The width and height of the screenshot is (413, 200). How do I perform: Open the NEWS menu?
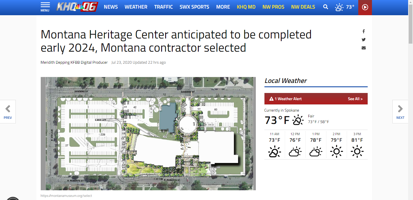(x=111, y=7)
